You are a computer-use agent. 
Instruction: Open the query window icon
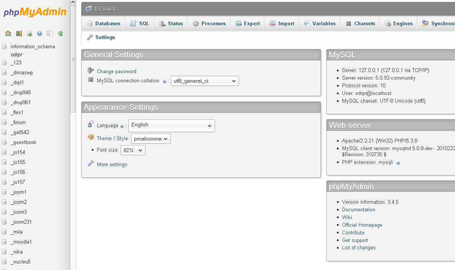29,34
